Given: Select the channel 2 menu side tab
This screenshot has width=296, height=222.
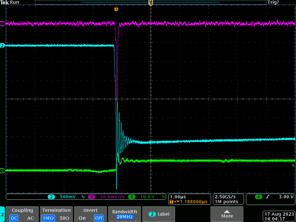Looking at the screenshot, I should tap(2, 214).
